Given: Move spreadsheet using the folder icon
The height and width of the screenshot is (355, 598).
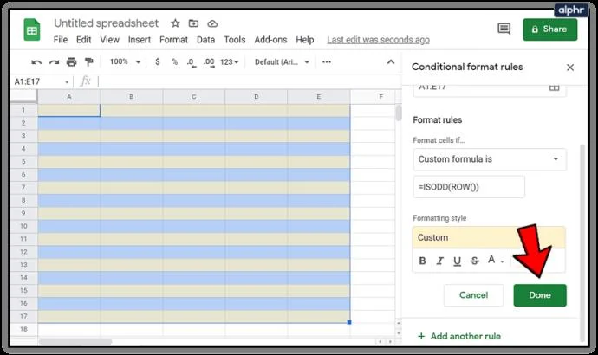Looking at the screenshot, I should click(x=193, y=23).
